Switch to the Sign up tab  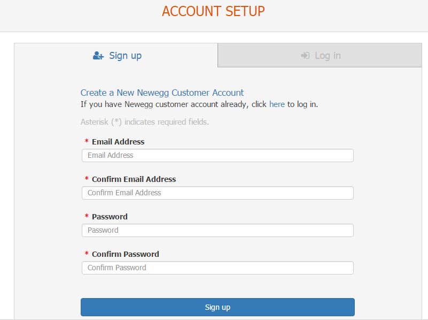coord(116,55)
